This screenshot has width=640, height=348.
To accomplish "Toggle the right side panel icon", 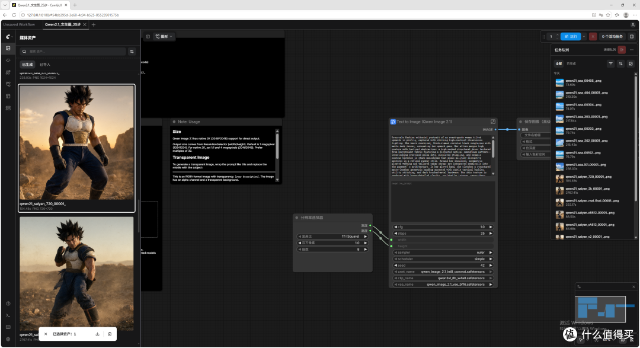I will tap(632, 36).
